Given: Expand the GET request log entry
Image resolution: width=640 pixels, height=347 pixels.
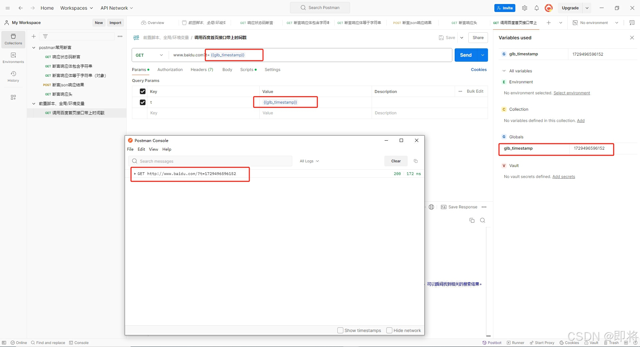Looking at the screenshot, I should point(135,174).
